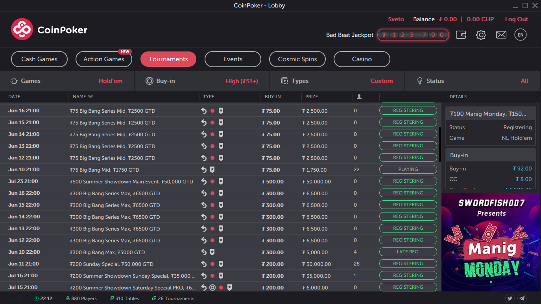Screen dimensions: 541x304
Task: Click the Games filter refresh icon
Action: coord(14,81)
